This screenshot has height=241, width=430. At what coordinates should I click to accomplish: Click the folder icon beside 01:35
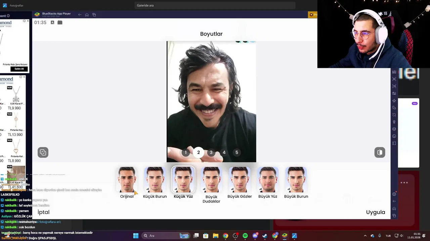point(60,22)
